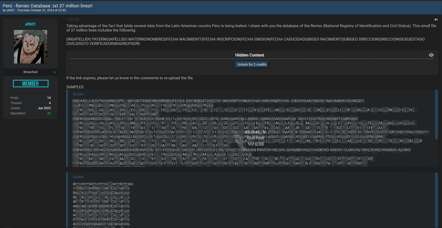Click the Unlock for 2 credits button
The image size is (442, 228).
click(252, 65)
